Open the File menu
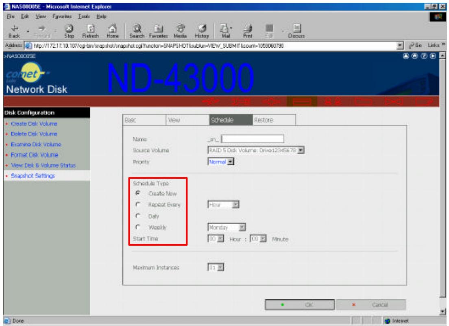 [10, 16]
